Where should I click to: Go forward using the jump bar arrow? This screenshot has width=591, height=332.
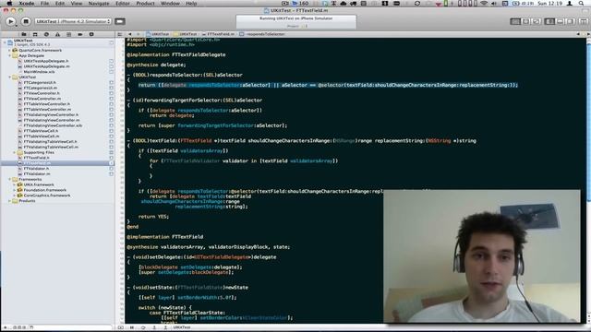138,34
